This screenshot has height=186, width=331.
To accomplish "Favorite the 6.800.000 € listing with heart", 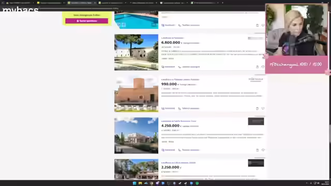I will click(263, 67).
